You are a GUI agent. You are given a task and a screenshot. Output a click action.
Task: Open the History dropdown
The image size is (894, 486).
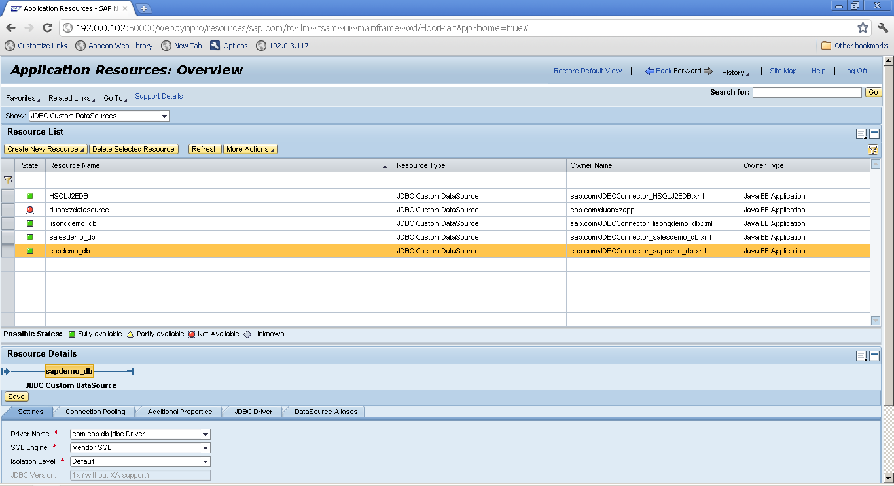click(x=735, y=73)
